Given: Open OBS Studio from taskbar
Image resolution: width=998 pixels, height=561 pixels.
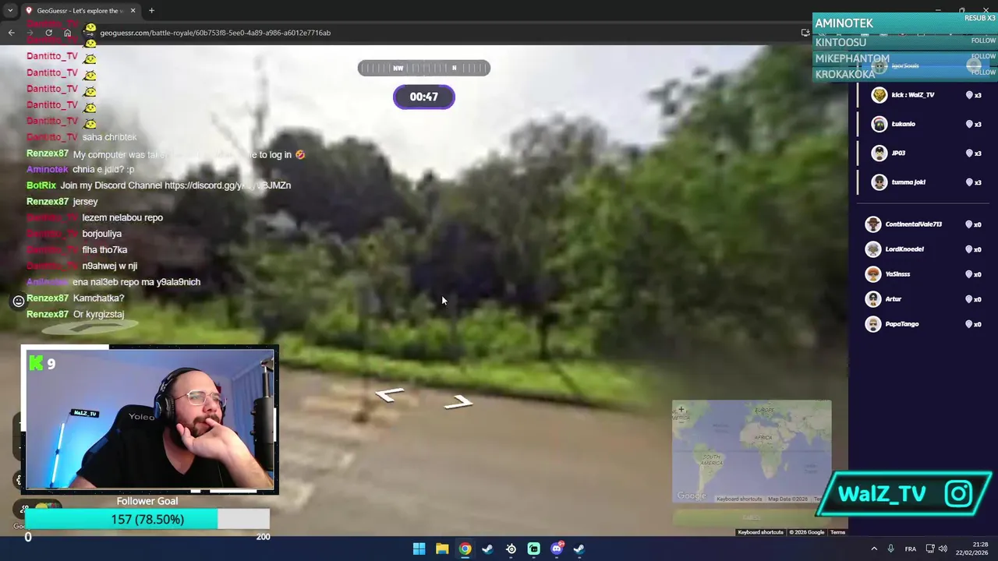Looking at the screenshot, I should click(x=511, y=549).
